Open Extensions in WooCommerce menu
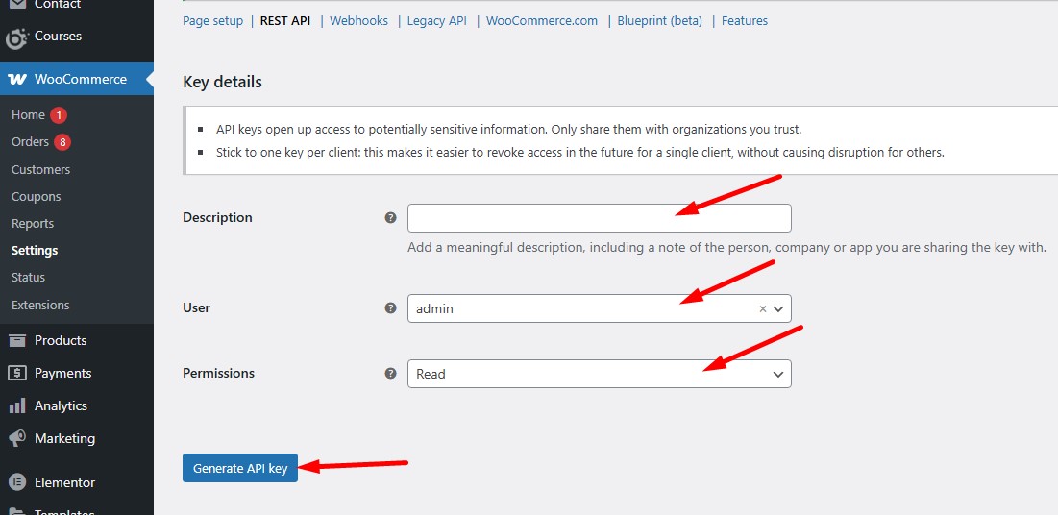The image size is (1058, 515). click(40, 306)
